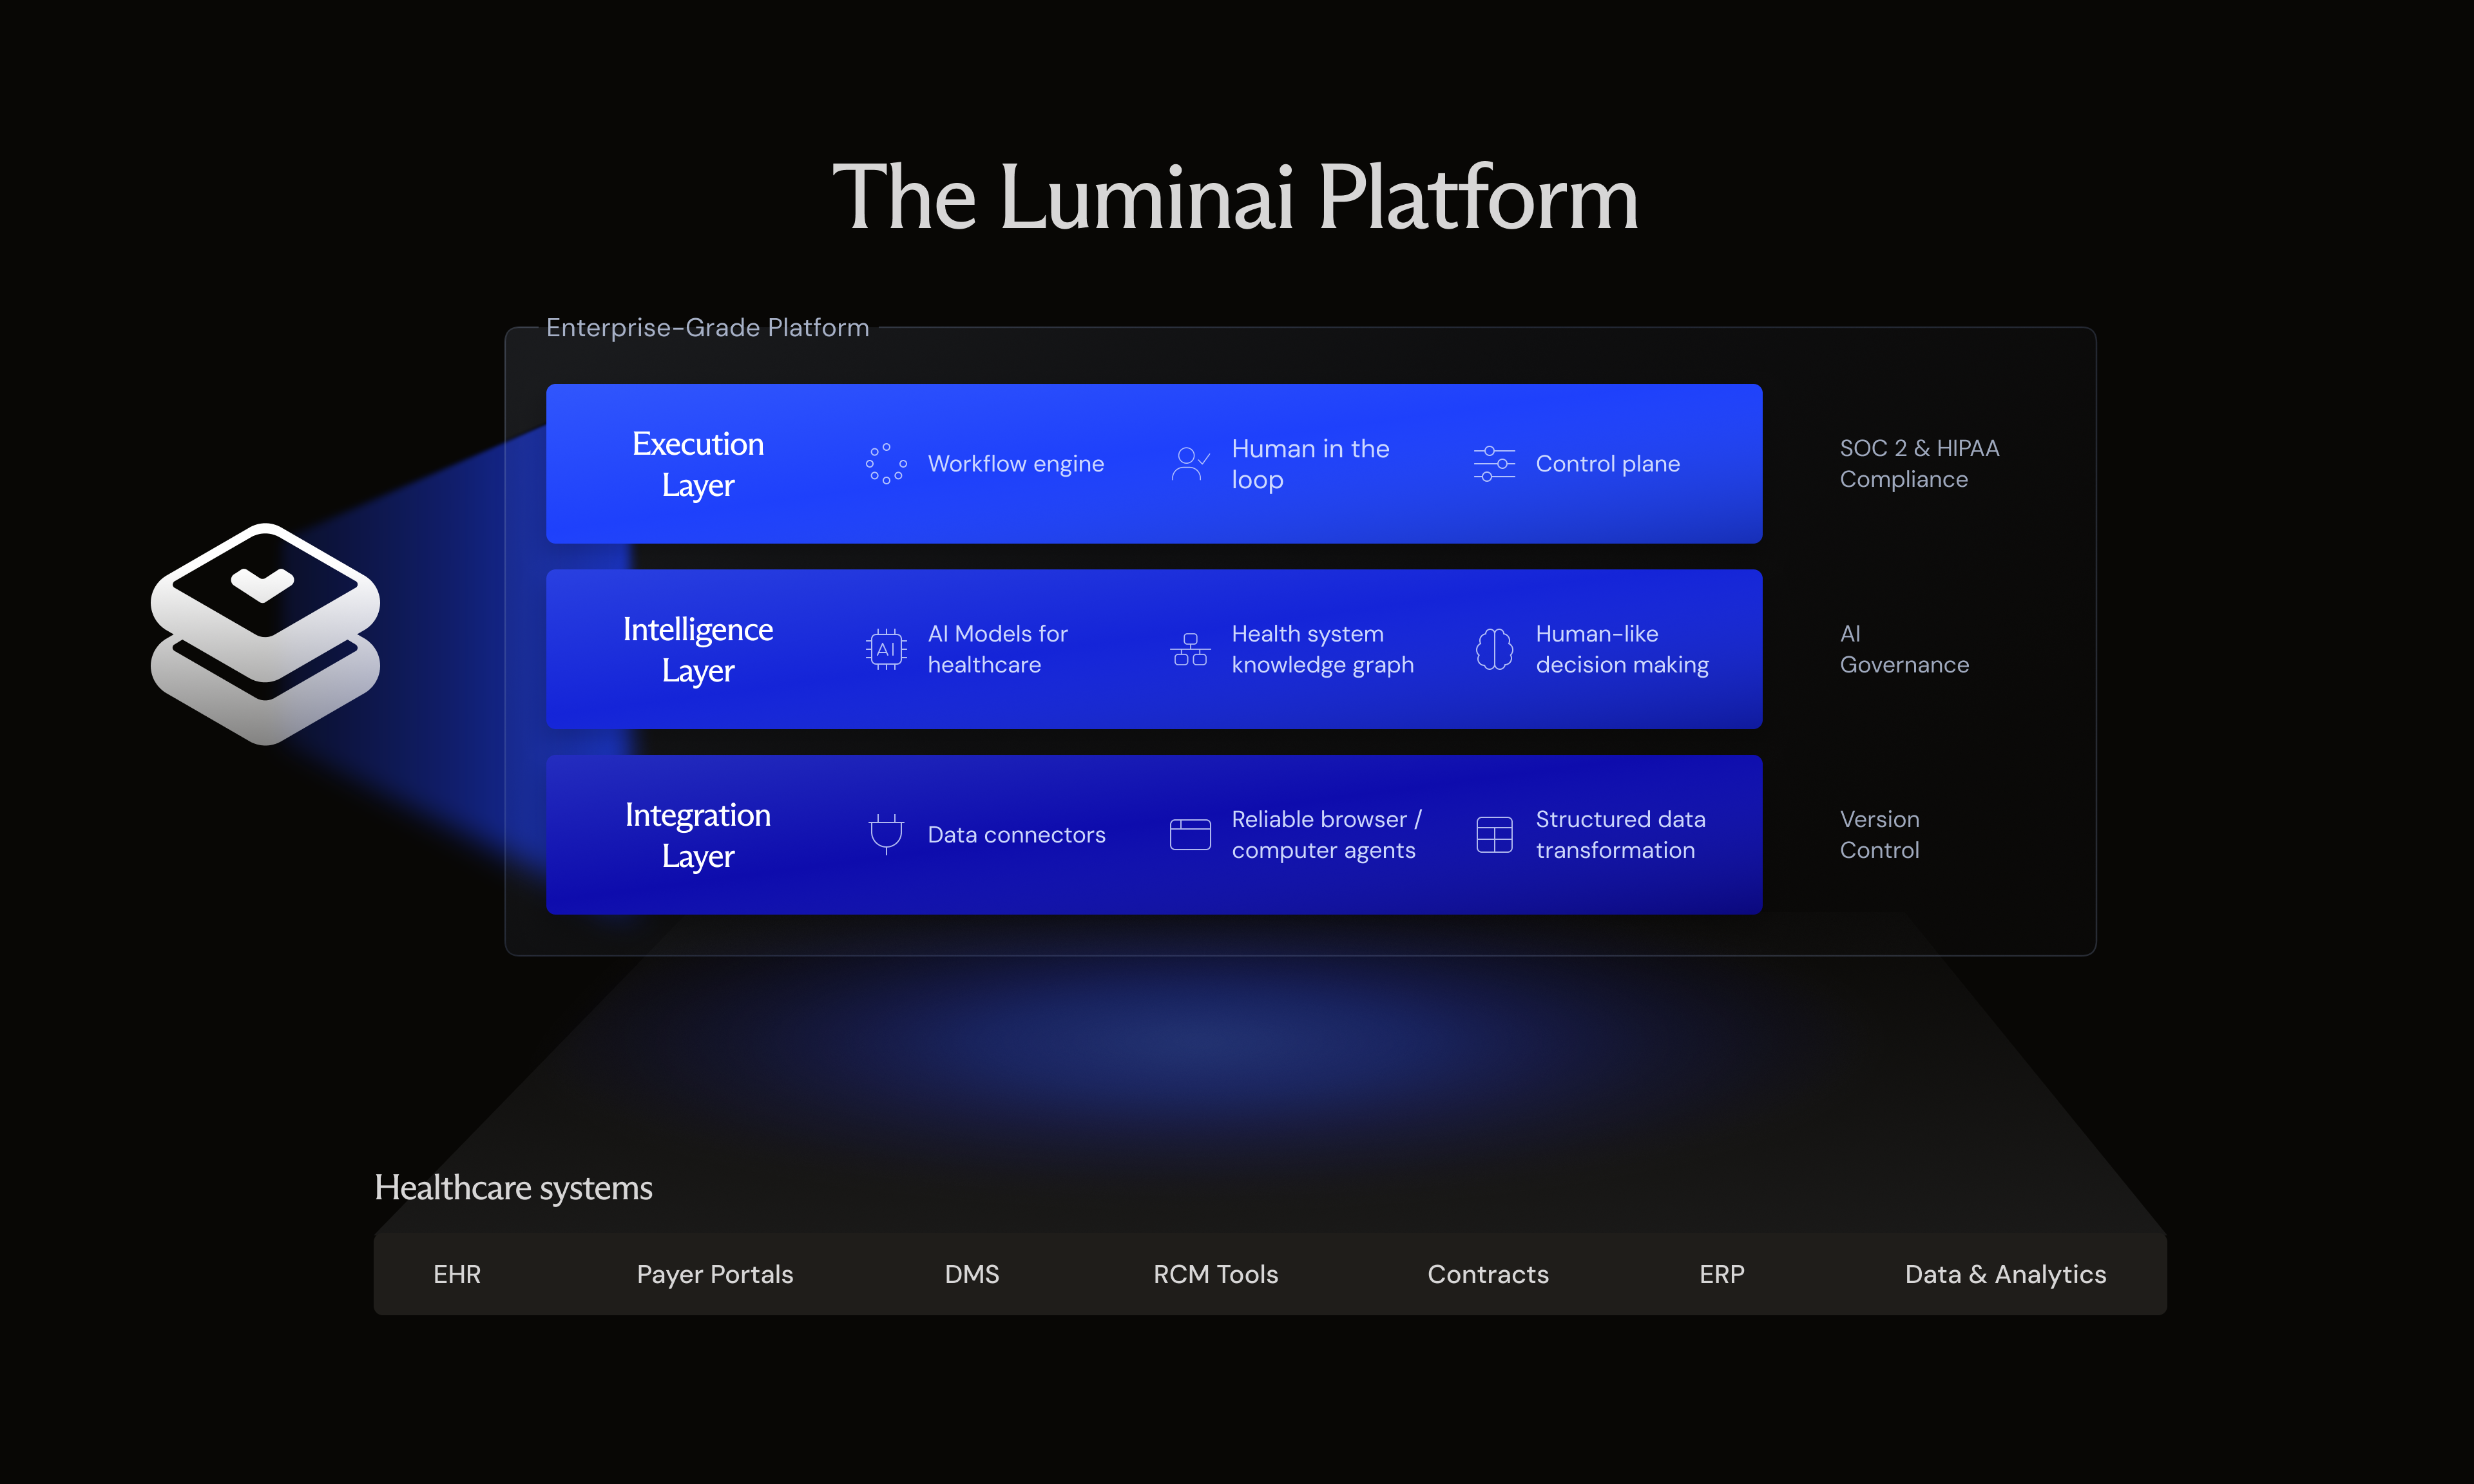Select "EHR" in the healthcare systems bar
The image size is (2474, 1484).
tap(457, 1274)
